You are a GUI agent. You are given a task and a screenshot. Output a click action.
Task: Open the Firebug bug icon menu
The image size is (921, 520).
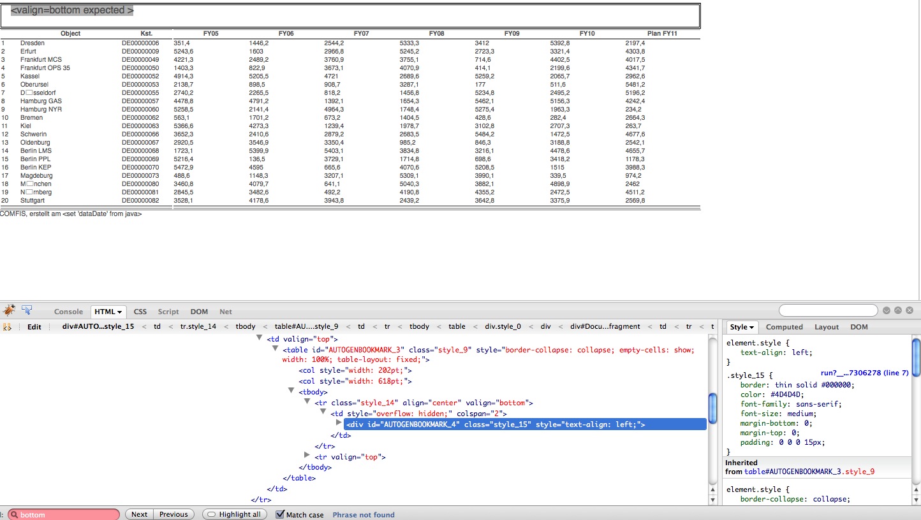click(9, 310)
